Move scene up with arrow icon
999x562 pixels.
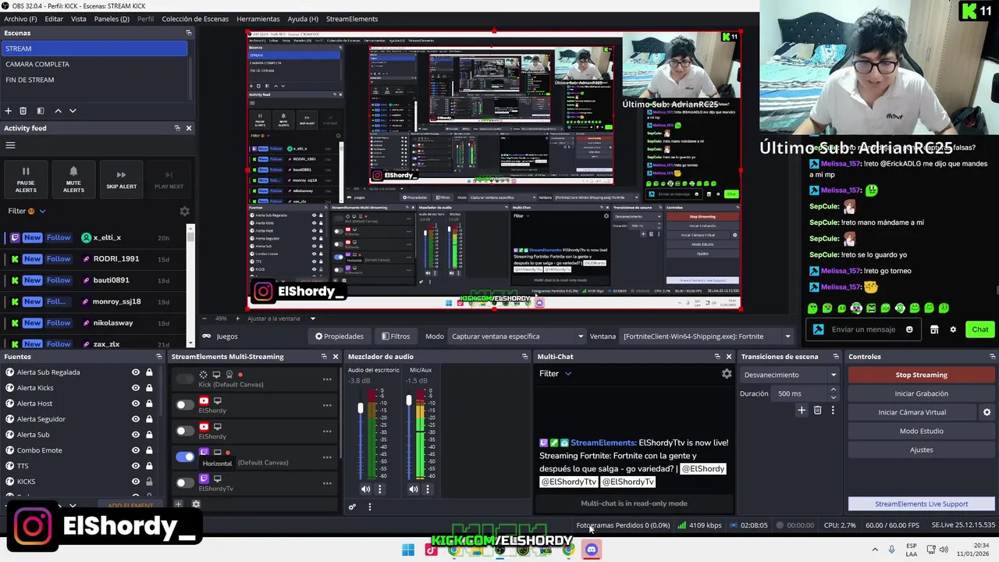(58, 111)
